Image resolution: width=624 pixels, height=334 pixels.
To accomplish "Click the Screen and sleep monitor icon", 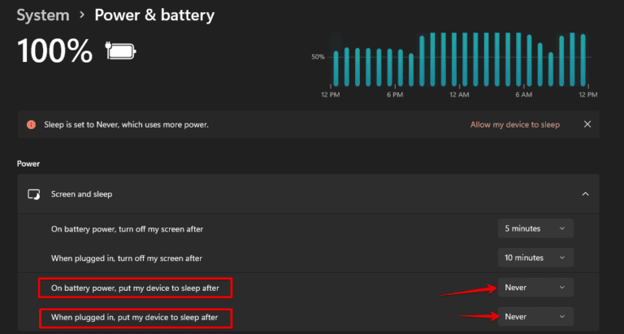I will tap(33, 195).
